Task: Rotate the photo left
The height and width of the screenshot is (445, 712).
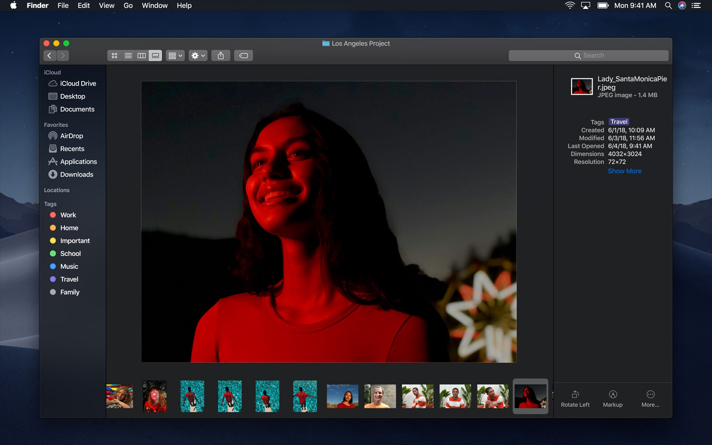Action: click(575, 399)
